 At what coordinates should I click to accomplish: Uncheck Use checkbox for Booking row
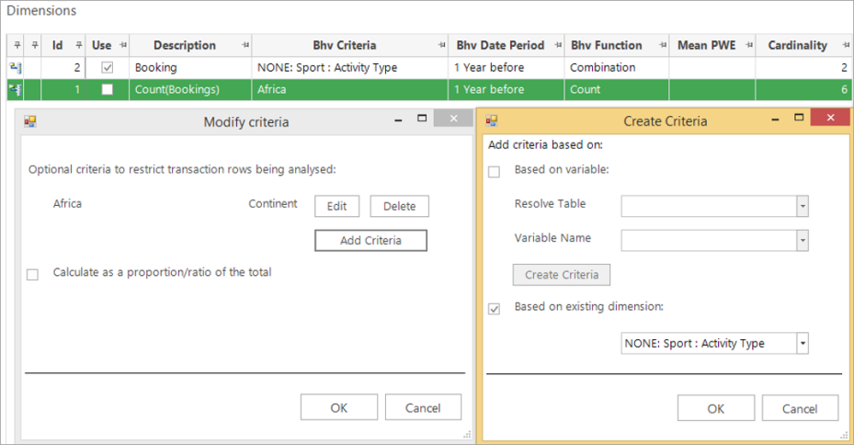pyautogui.click(x=108, y=67)
